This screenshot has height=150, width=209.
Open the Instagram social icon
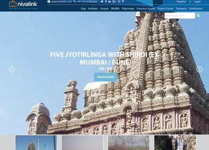coord(119,2)
